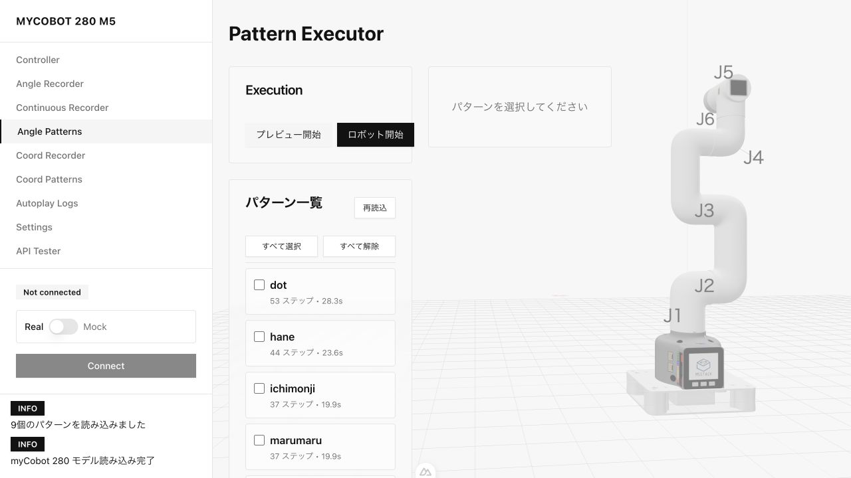The width and height of the screenshot is (851, 478).
Task: Navigate to Coord Patterns
Action: click(106, 179)
